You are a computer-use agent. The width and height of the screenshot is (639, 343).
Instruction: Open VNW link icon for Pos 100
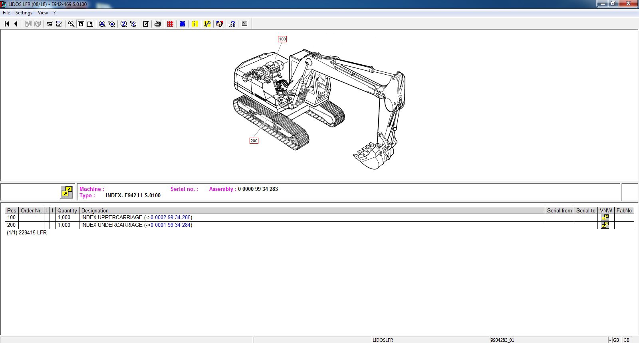click(x=605, y=218)
